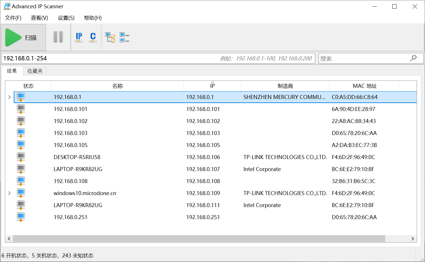Click the IP toolbar icon
This screenshot has height=262, width=425.
tap(79, 37)
